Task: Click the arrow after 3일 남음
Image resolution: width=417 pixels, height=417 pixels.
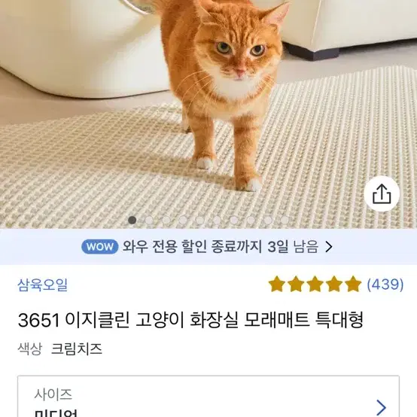Action: pyautogui.click(x=329, y=247)
